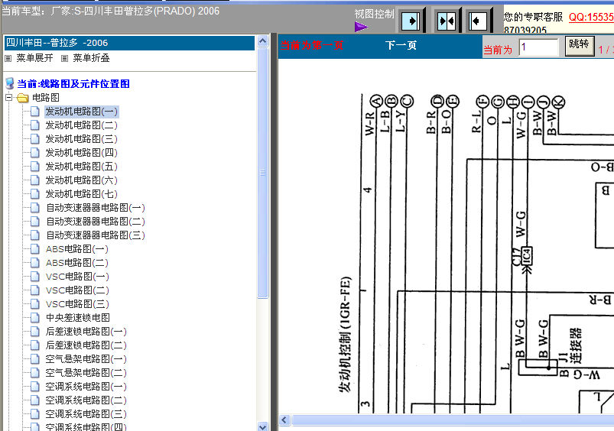Click the tree panel scroll-down arrow
The width and height of the screenshot is (614, 431).
pyautogui.click(x=263, y=426)
